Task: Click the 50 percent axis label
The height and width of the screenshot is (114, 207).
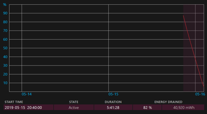Action: pyautogui.click(x=5, y=48)
